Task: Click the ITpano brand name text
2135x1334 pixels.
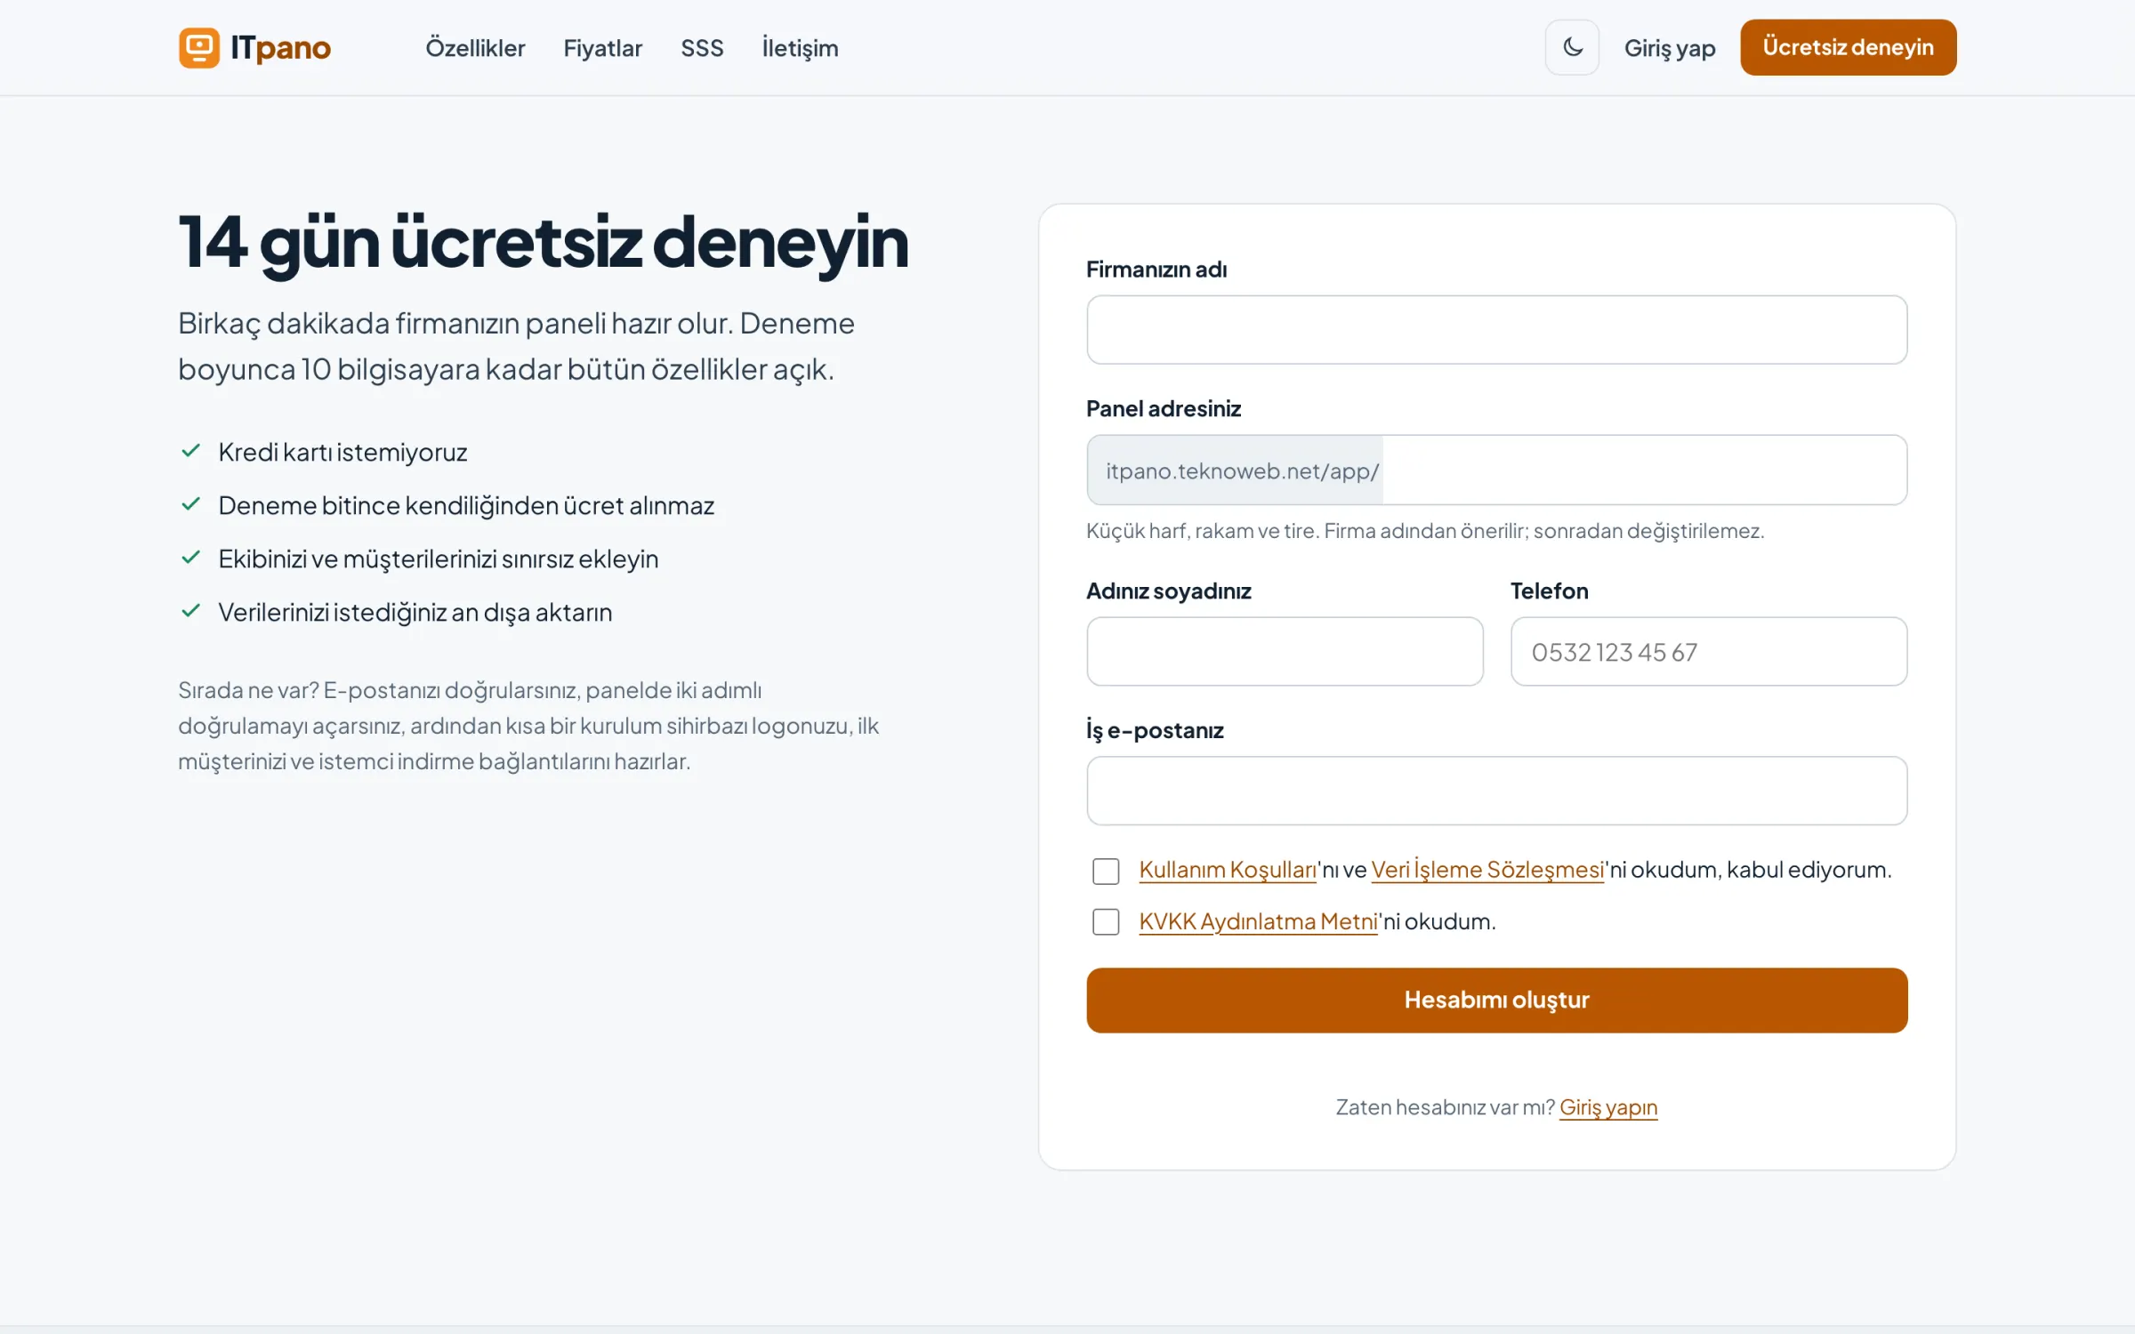Action: [x=280, y=48]
